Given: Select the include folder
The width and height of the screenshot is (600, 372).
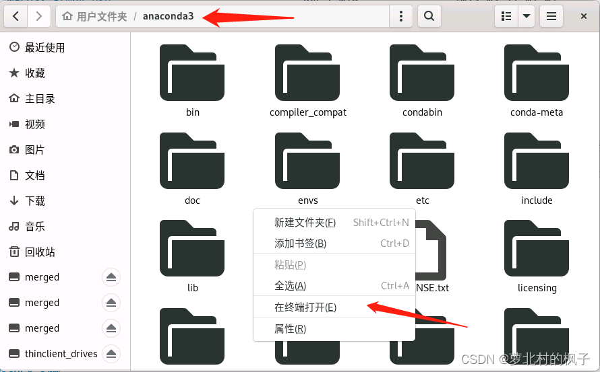Looking at the screenshot, I should tap(537, 168).
